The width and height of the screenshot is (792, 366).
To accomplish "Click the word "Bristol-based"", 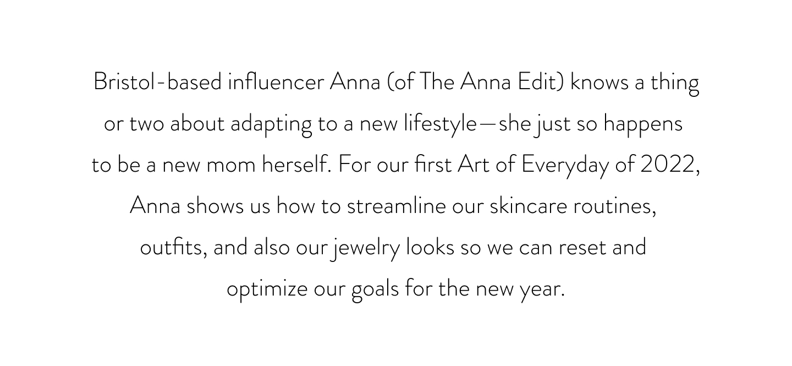I will pos(158,83).
